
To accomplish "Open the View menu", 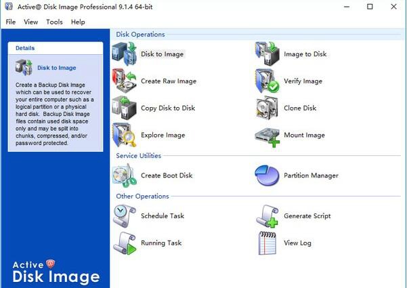I will [x=31, y=22].
